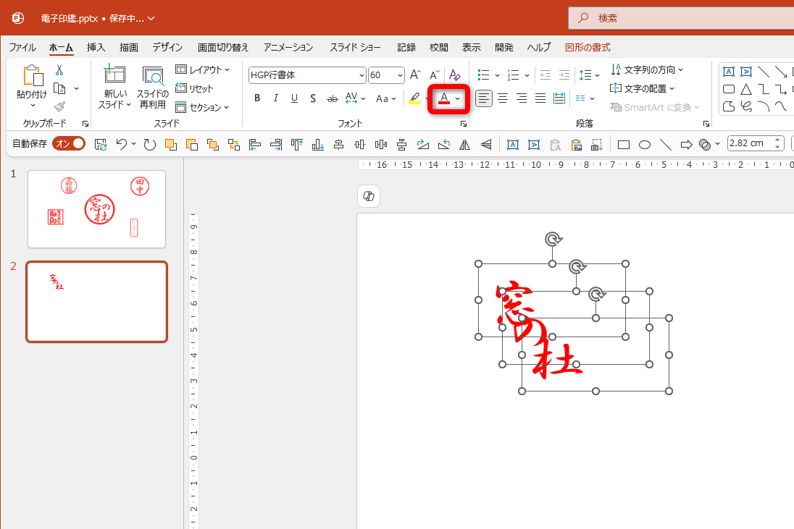This screenshot has width=794, height=529.
Task: Click Rotate Left 90 degrees icon
Action: coord(444,145)
